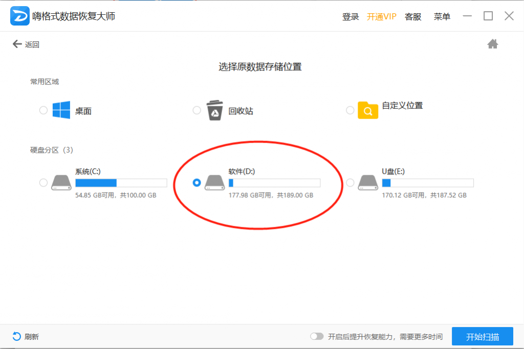524x349 pixels.
Task: Toggle the deep recovery enhancement switch
Action: [x=317, y=336]
